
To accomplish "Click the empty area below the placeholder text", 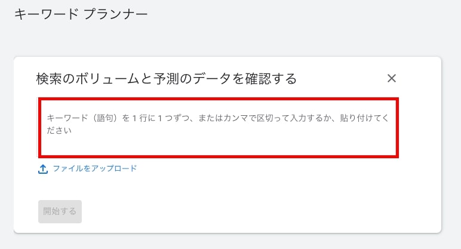I will tap(219, 146).
